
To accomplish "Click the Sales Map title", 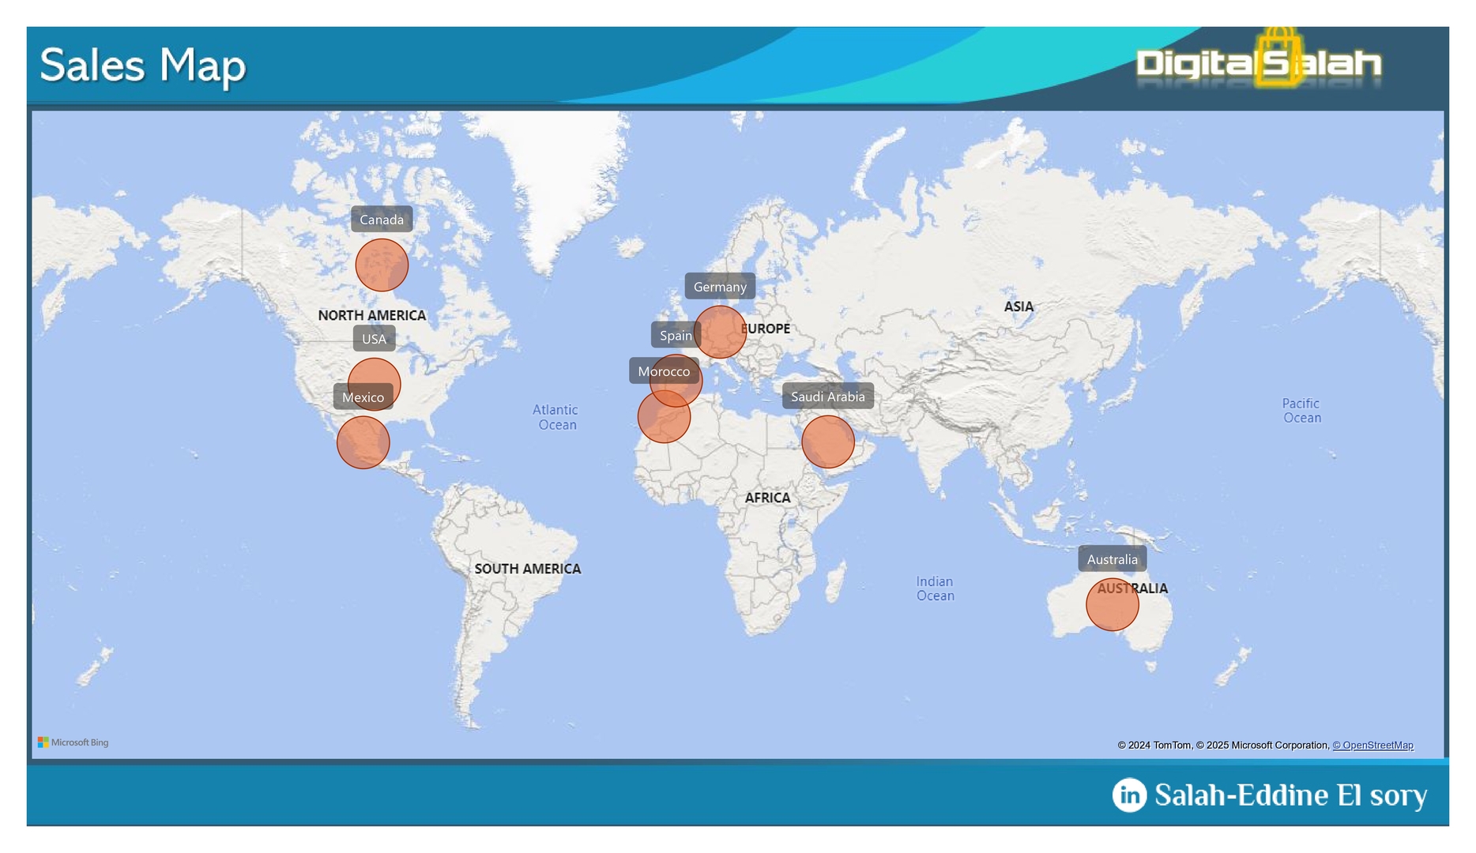I will [143, 65].
